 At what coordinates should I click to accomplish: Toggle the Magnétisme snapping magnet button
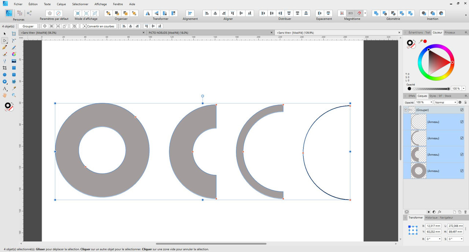click(x=359, y=13)
